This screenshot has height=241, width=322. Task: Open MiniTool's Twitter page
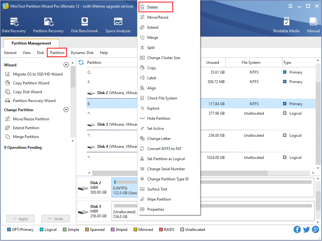[x=306, y=230]
